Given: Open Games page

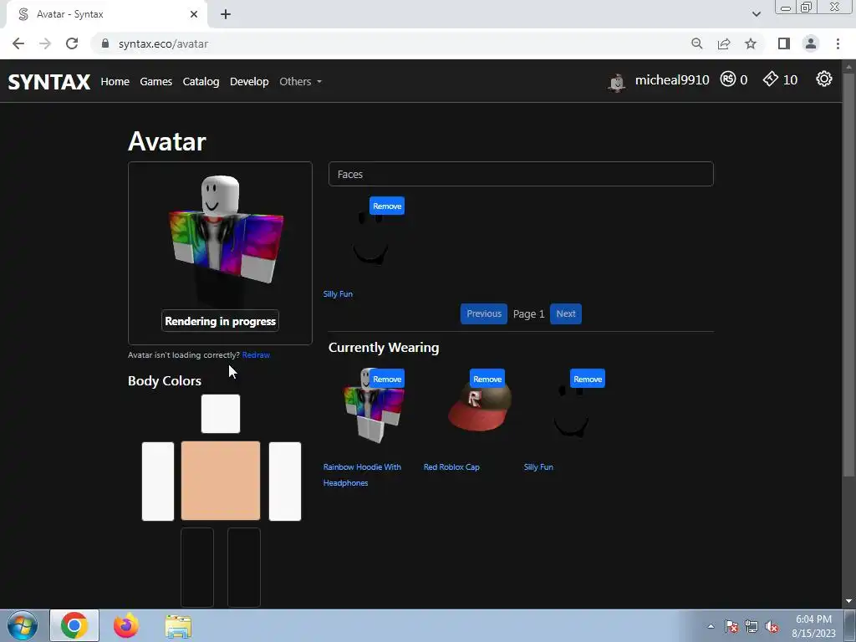Looking at the screenshot, I should coord(155,81).
